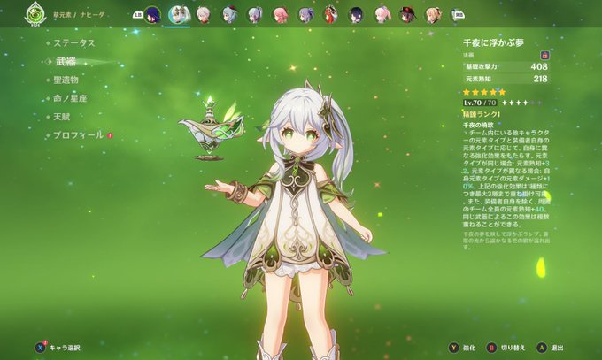Click the B 切り替え switch button
The width and height of the screenshot is (602, 360).
(506, 348)
